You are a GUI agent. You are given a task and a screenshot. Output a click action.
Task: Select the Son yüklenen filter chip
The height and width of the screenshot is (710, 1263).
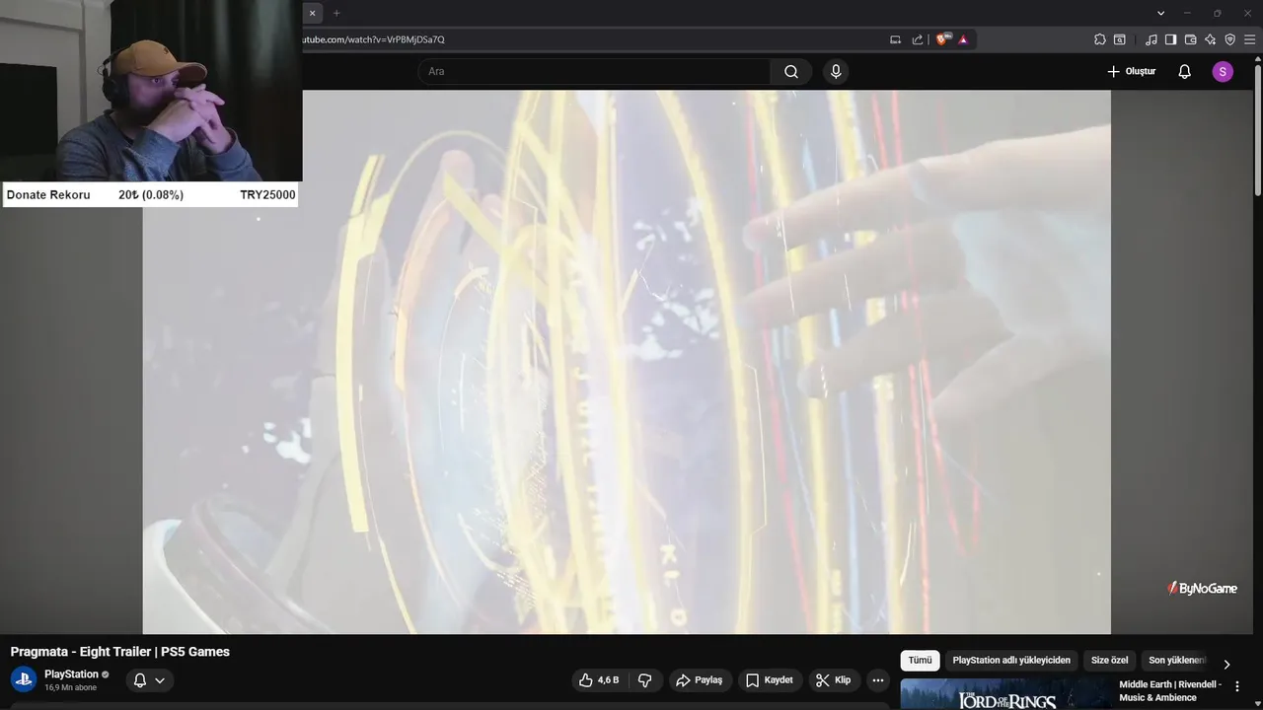[1176, 661]
